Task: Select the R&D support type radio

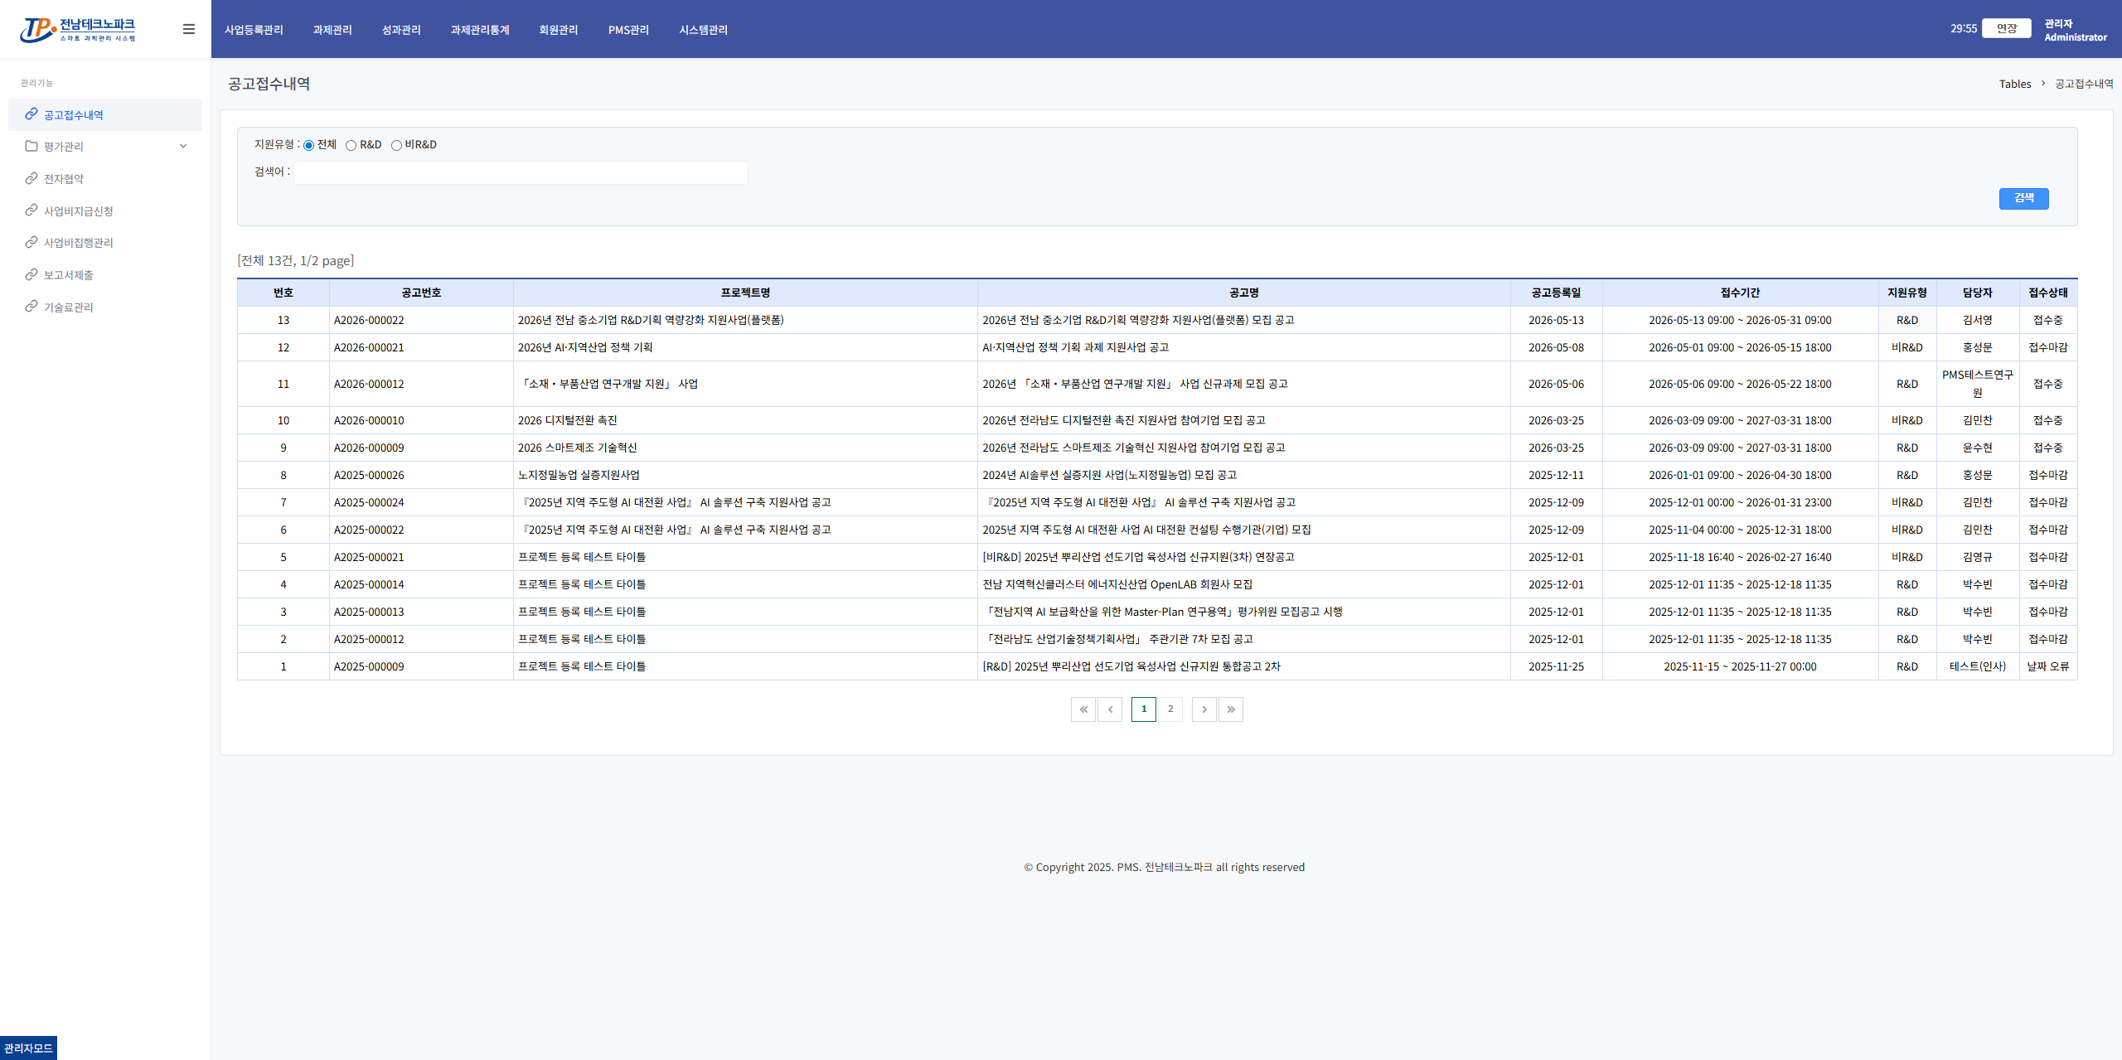Action: pos(351,146)
